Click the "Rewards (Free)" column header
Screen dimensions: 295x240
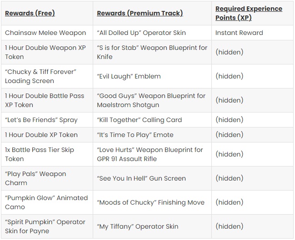click(x=30, y=13)
